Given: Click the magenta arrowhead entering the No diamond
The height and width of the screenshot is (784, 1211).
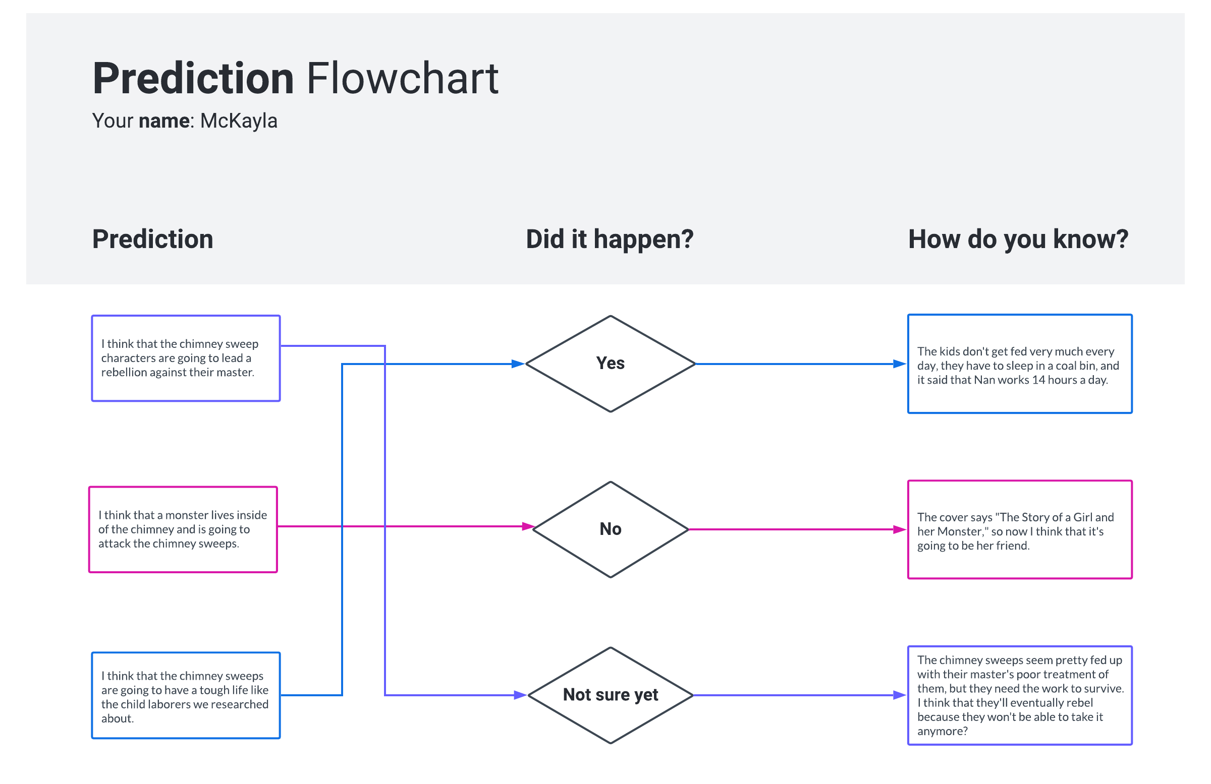Looking at the screenshot, I should coord(528,527).
